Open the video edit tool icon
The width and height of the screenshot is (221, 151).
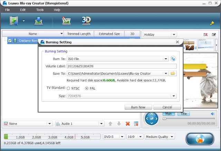66,21
